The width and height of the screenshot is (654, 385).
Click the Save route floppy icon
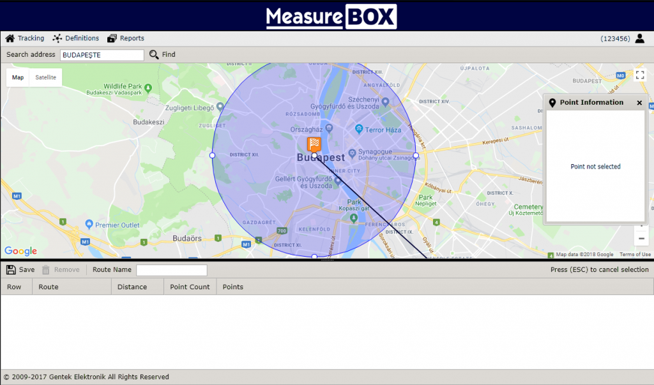[11, 270]
